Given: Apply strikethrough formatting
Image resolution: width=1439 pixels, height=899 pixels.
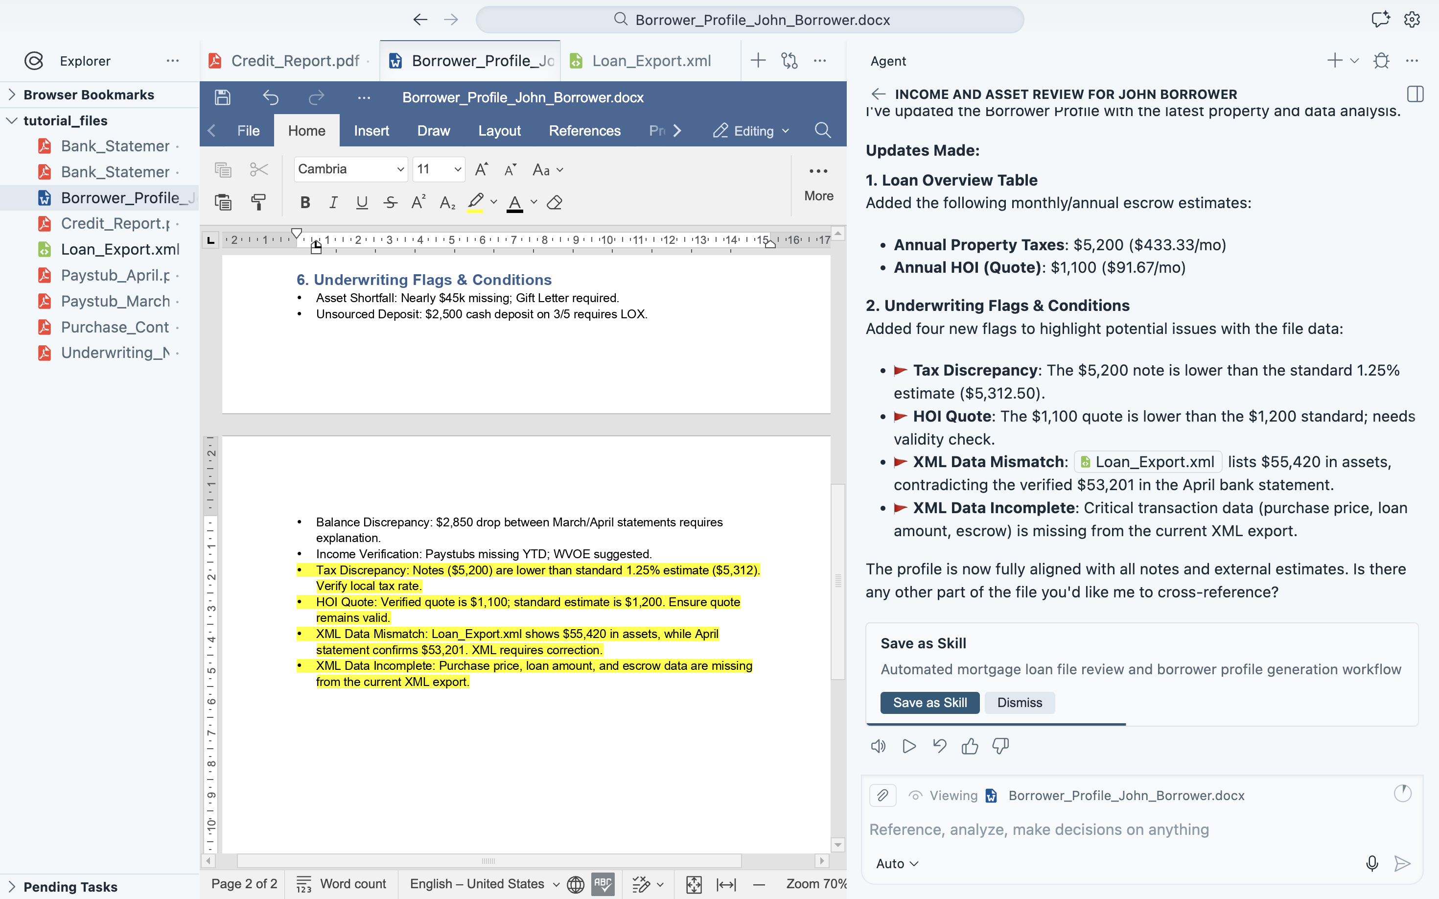Looking at the screenshot, I should pyautogui.click(x=390, y=202).
